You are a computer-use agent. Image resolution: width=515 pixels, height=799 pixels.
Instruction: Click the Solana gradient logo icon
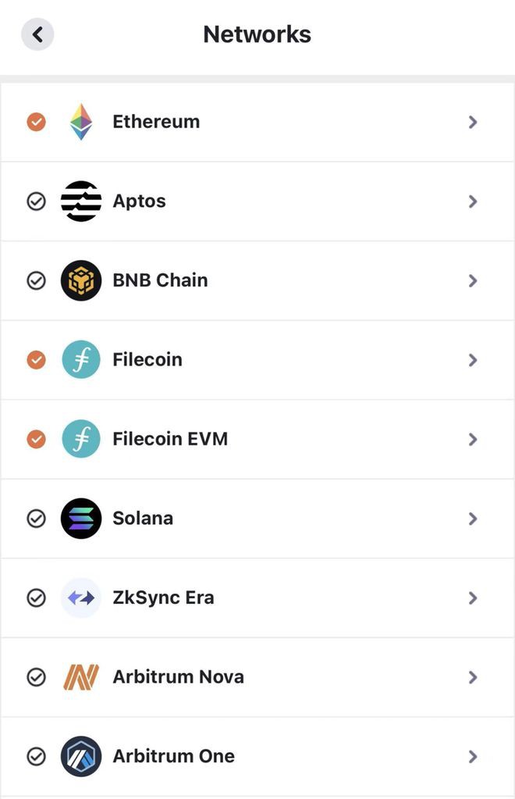point(81,519)
